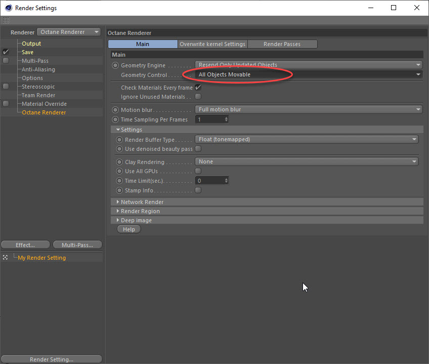Select Output in settings list
The width and height of the screenshot is (429, 364).
pos(31,44)
